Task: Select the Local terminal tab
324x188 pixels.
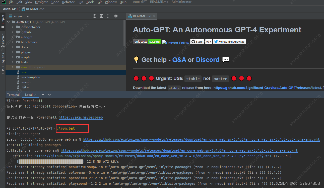Action: [29, 95]
